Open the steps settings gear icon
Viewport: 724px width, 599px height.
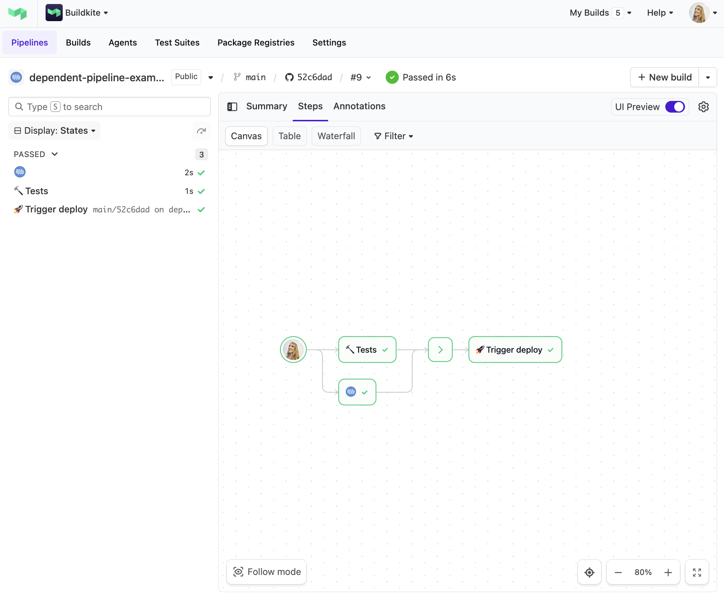[x=703, y=107]
